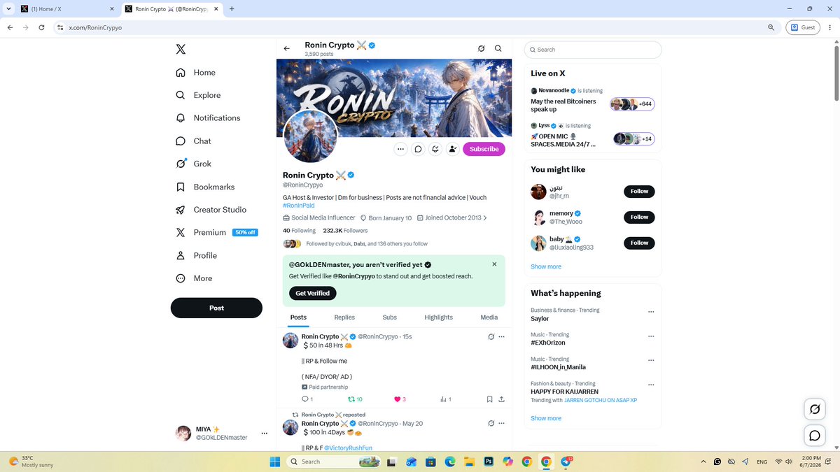Open the profile three-dot options menu
Image resolution: width=840 pixels, height=472 pixels.
400,149
